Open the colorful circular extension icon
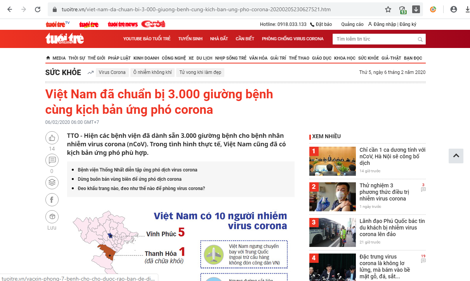 point(433,10)
